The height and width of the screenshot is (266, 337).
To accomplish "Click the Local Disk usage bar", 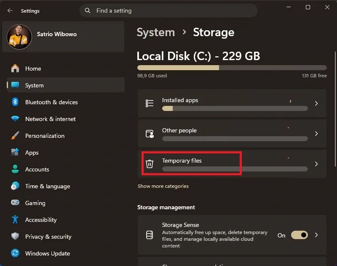I will [x=232, y=68].
